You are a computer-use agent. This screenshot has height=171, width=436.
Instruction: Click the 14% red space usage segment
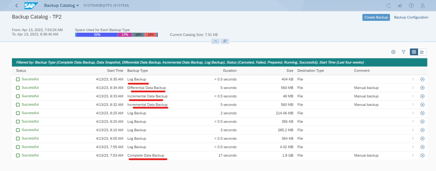[151, 35]
